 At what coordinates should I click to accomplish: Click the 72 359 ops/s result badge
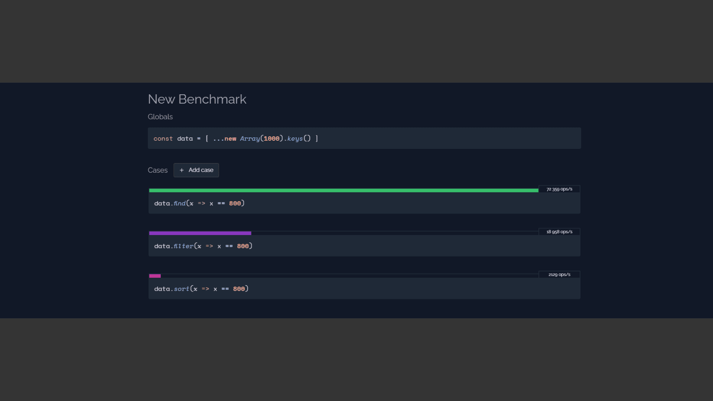point(559,189)
